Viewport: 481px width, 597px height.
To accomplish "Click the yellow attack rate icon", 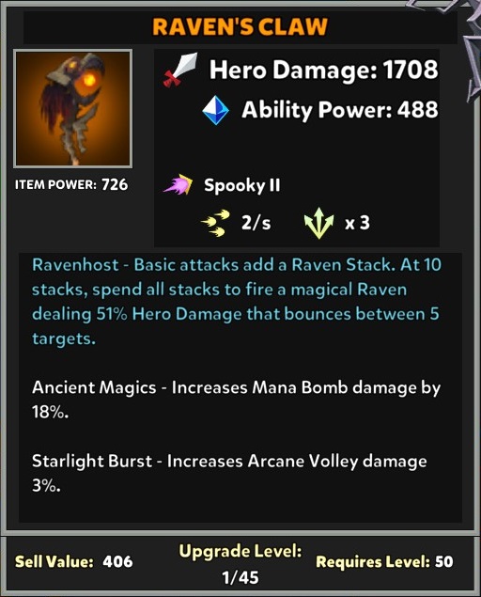I will (x=215, y=223).
